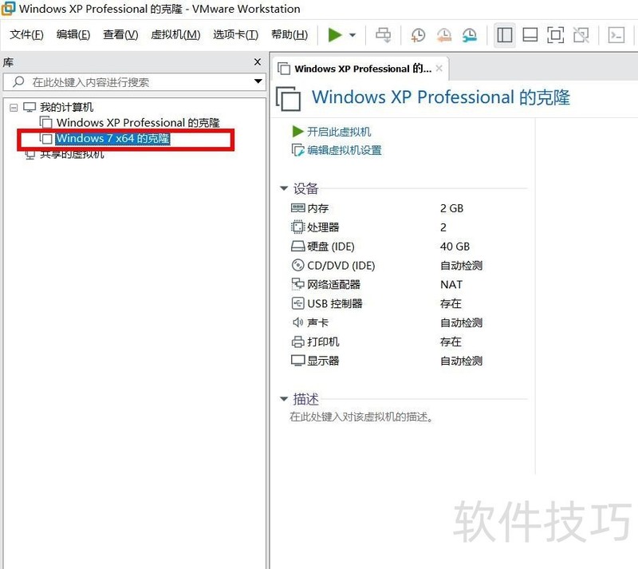
Task: Send Ctrl+Alt+Del using the toolbar icon
Action: click(383, 34)
